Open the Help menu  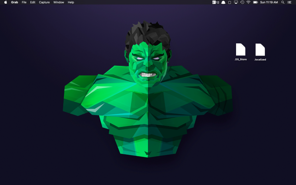71,2
